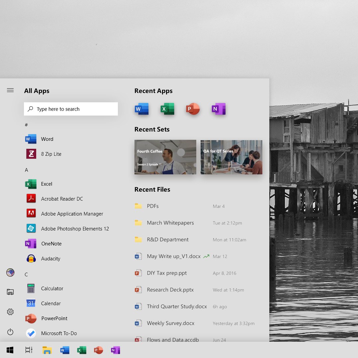Expand the hamburger navigation menu
Image resolution: width=358 pixels, height=358 pixels.
[x=10, y=90]
